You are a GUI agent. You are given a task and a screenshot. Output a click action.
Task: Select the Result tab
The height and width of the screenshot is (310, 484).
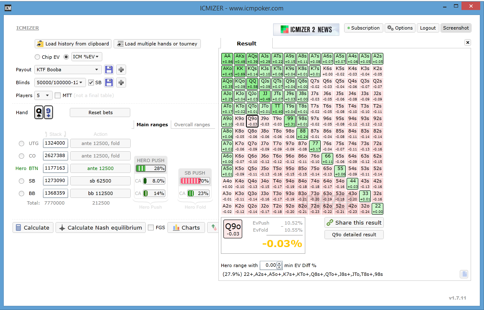click(x=246, y=43)
